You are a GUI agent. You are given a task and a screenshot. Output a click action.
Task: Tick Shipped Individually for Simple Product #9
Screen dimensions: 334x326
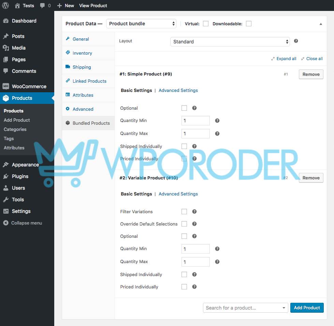(x=184, y=146)
